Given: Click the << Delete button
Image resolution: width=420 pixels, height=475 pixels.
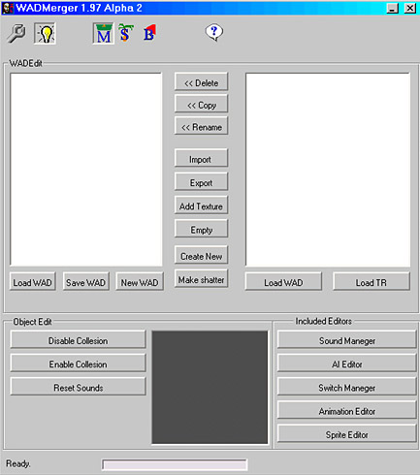Looking at the screenshot, I should (x=201, y=82).
